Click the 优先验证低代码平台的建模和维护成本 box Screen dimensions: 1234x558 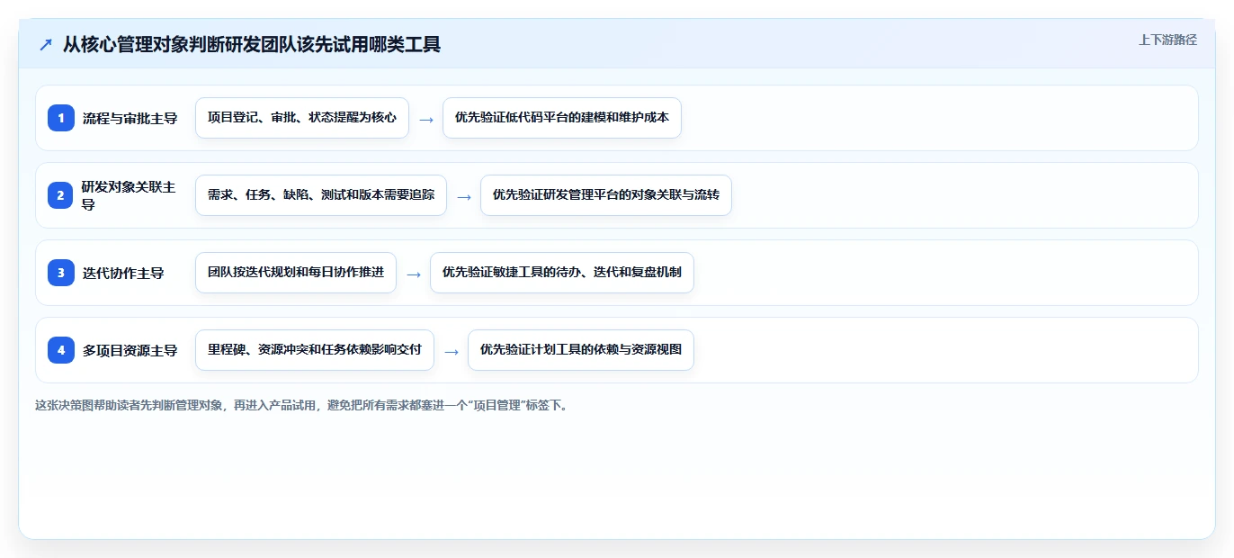[562, 118]
